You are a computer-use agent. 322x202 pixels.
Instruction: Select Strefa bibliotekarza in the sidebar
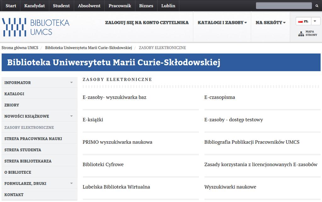39,161
